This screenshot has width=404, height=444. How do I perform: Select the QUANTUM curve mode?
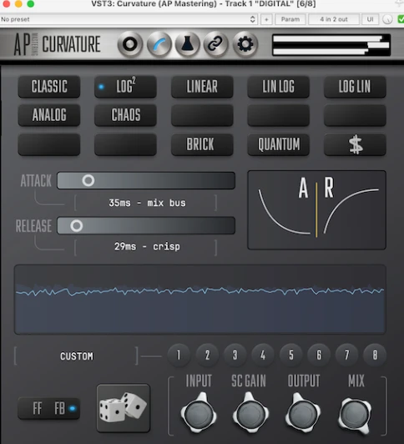click(278, 144)
